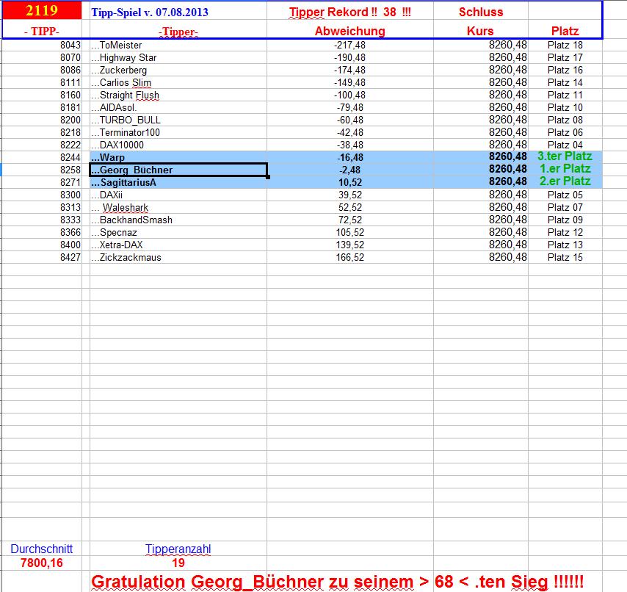Select the Durchschnitt label cell
Screen dimensions: 627x592
tap(42, 549)
